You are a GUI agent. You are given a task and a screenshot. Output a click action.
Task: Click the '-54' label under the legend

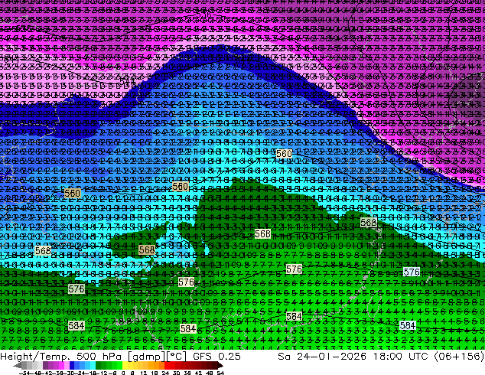pyautogui.click(x=24, y=373)
